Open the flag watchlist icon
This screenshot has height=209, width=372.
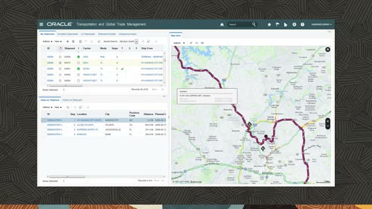tap(277, 24)
